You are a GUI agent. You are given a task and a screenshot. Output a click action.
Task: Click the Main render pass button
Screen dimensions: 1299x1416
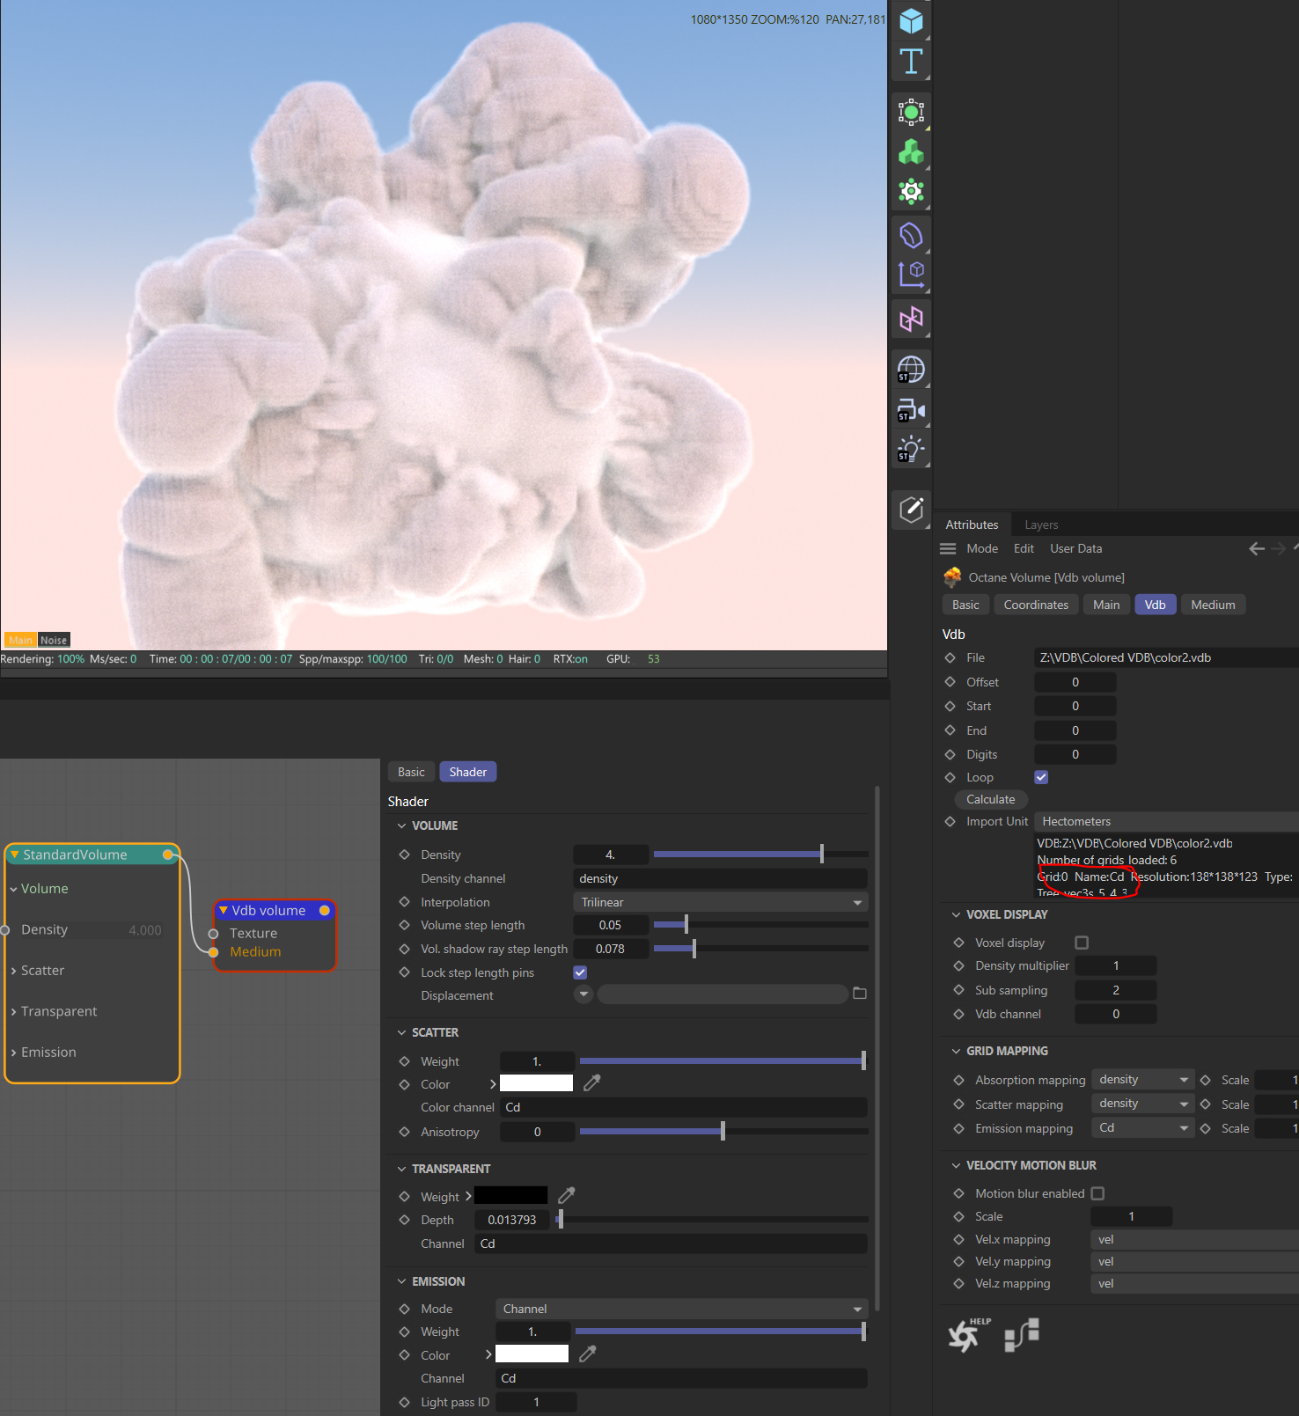[20, 640]
